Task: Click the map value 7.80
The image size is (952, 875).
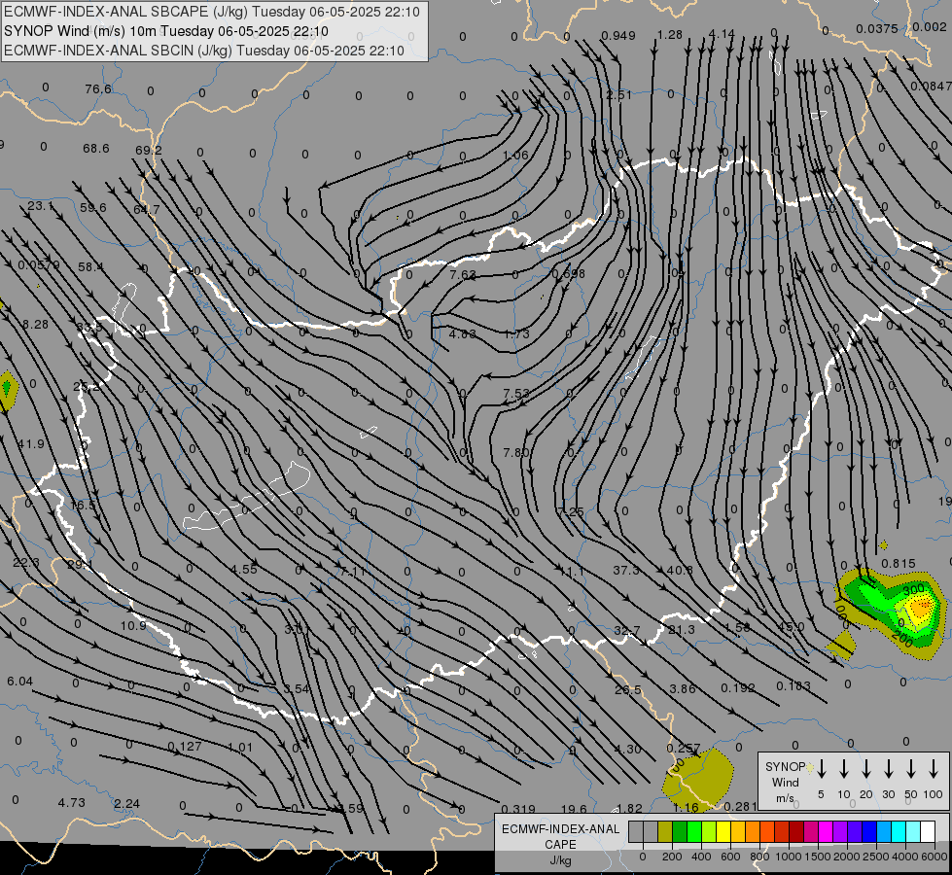Action: click(x=516, y=453)
